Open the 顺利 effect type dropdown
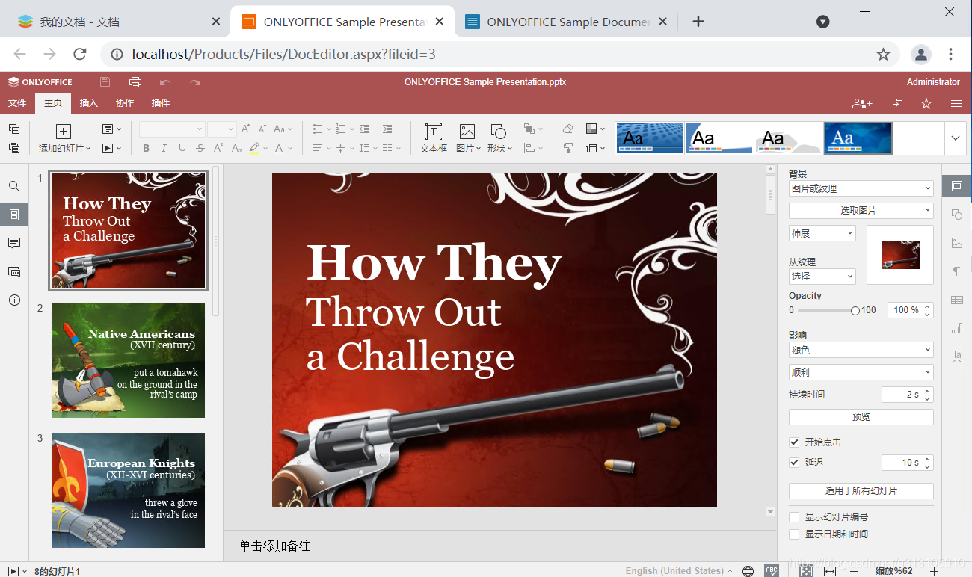This screenshot has height=577, width=972. tap(861, 372)
